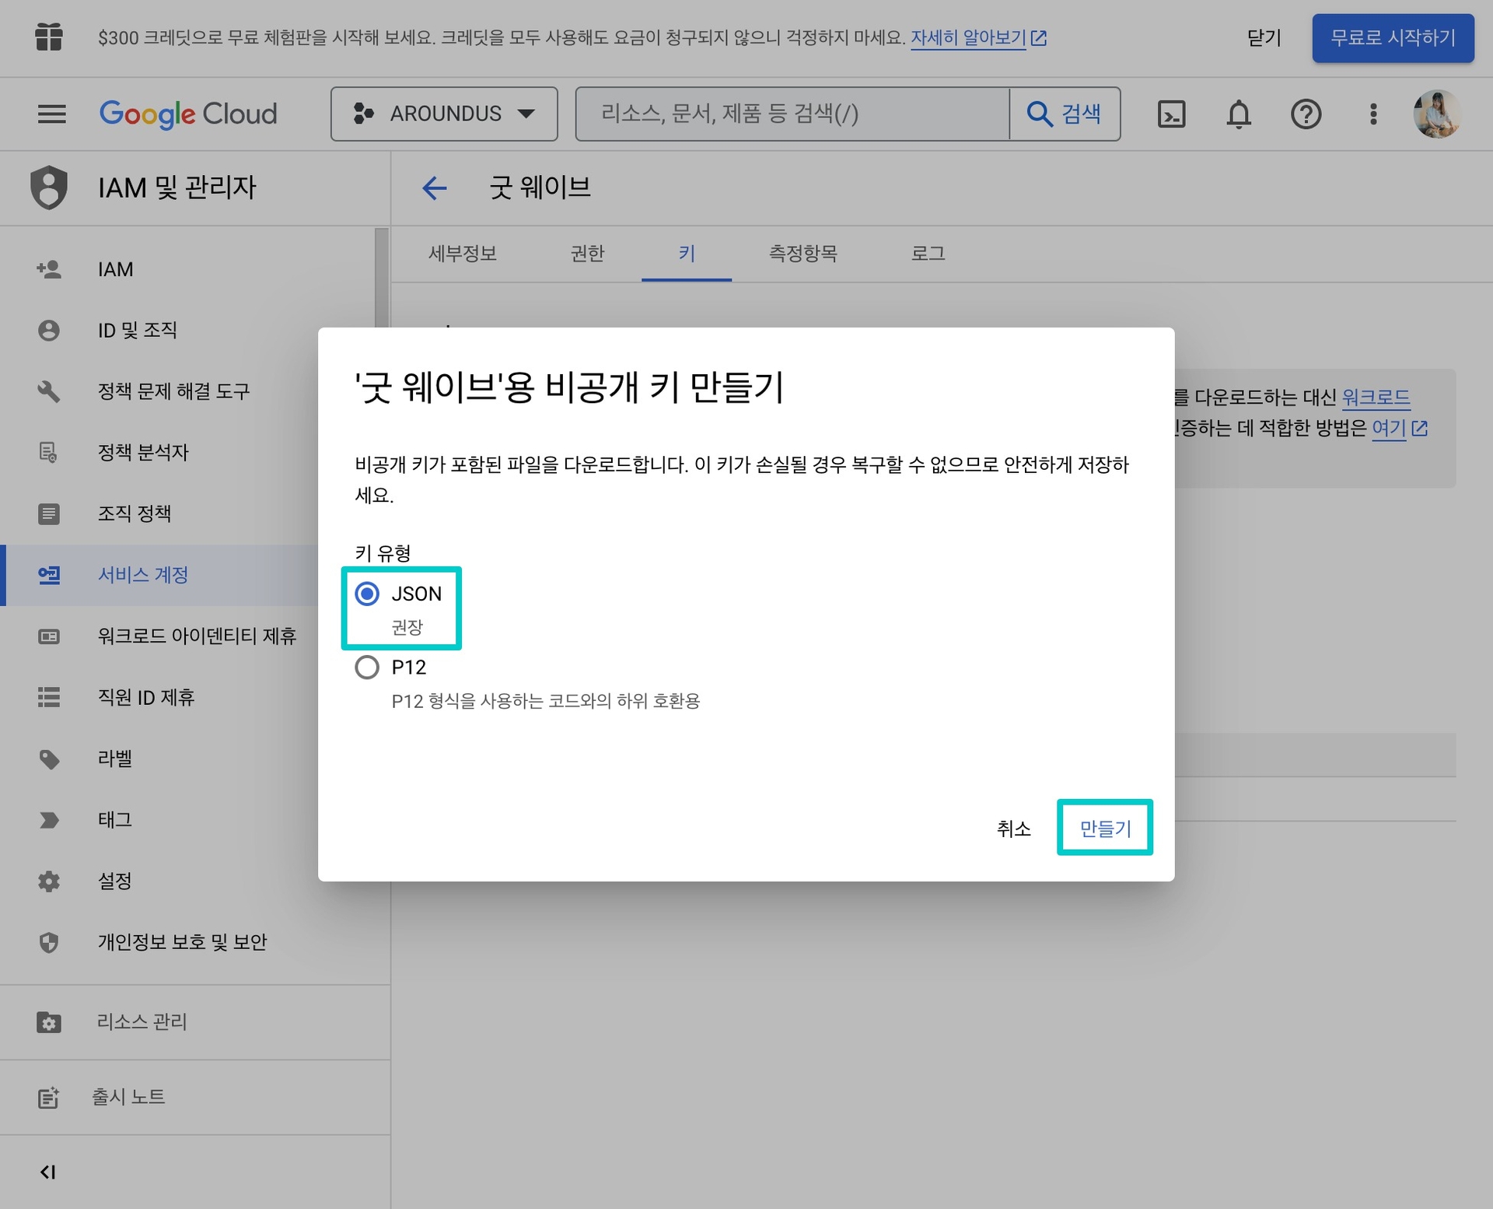Click the 검색 search button

point(1065,114)
